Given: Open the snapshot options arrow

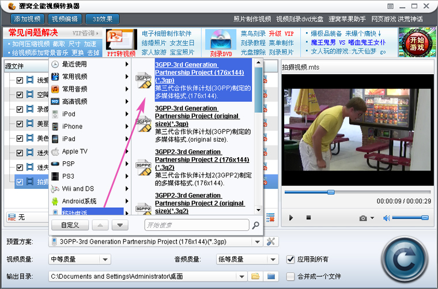Looking at the screenshot, I should pyautogui.click(x=372, y=218).
